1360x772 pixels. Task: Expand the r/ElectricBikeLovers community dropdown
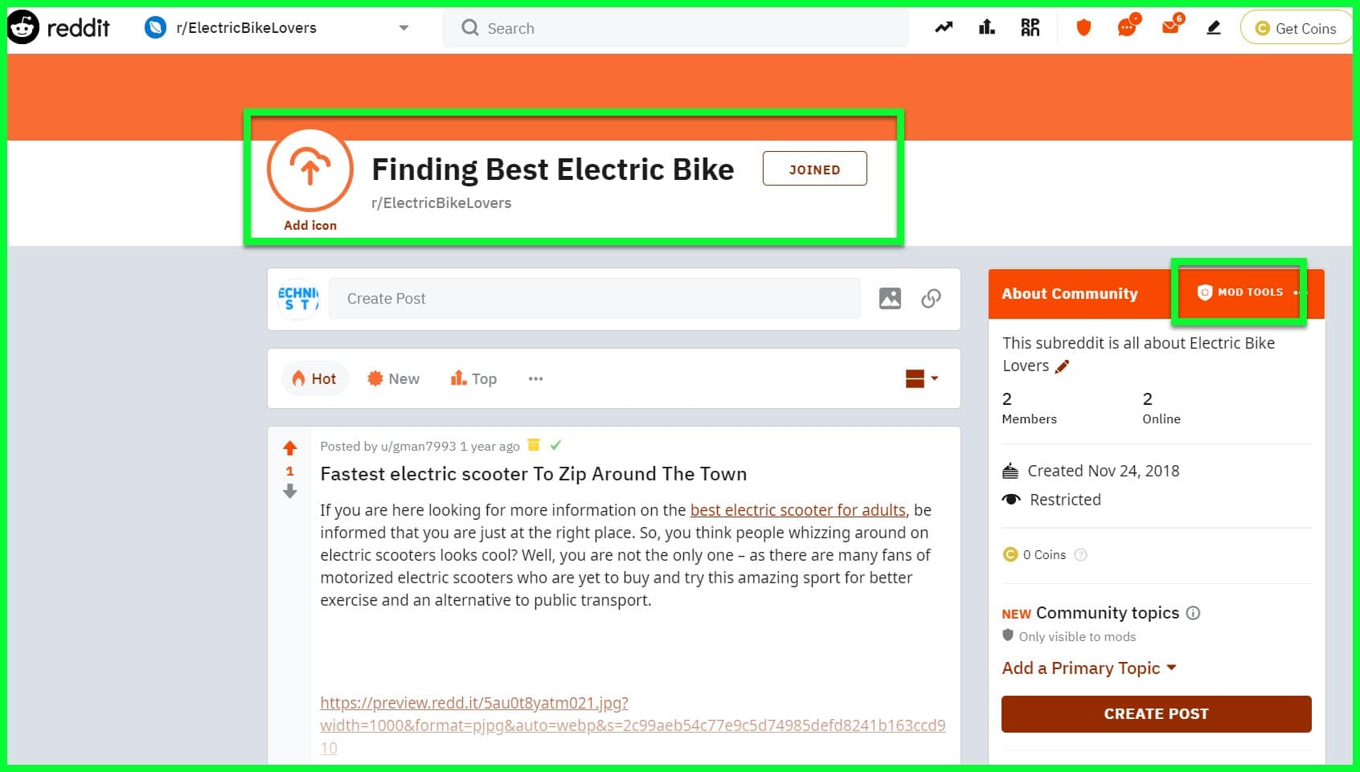tap(404, 27)
